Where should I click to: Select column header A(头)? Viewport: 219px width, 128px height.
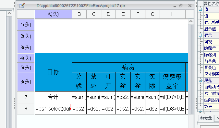point(53,14)
